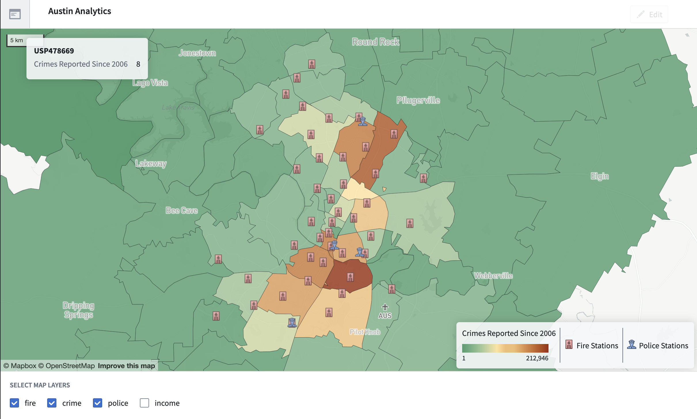Viewport: 697px width, 419px height.
Task: Uncheck the fire layer checkbox
Action: click(x=14, y=403)
